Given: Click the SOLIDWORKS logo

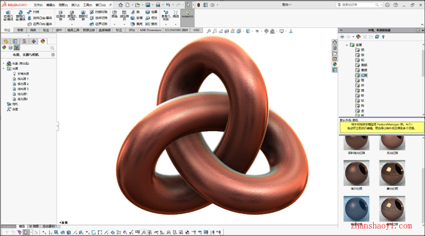Looking at the screenshot, I should tap(14, 5).
